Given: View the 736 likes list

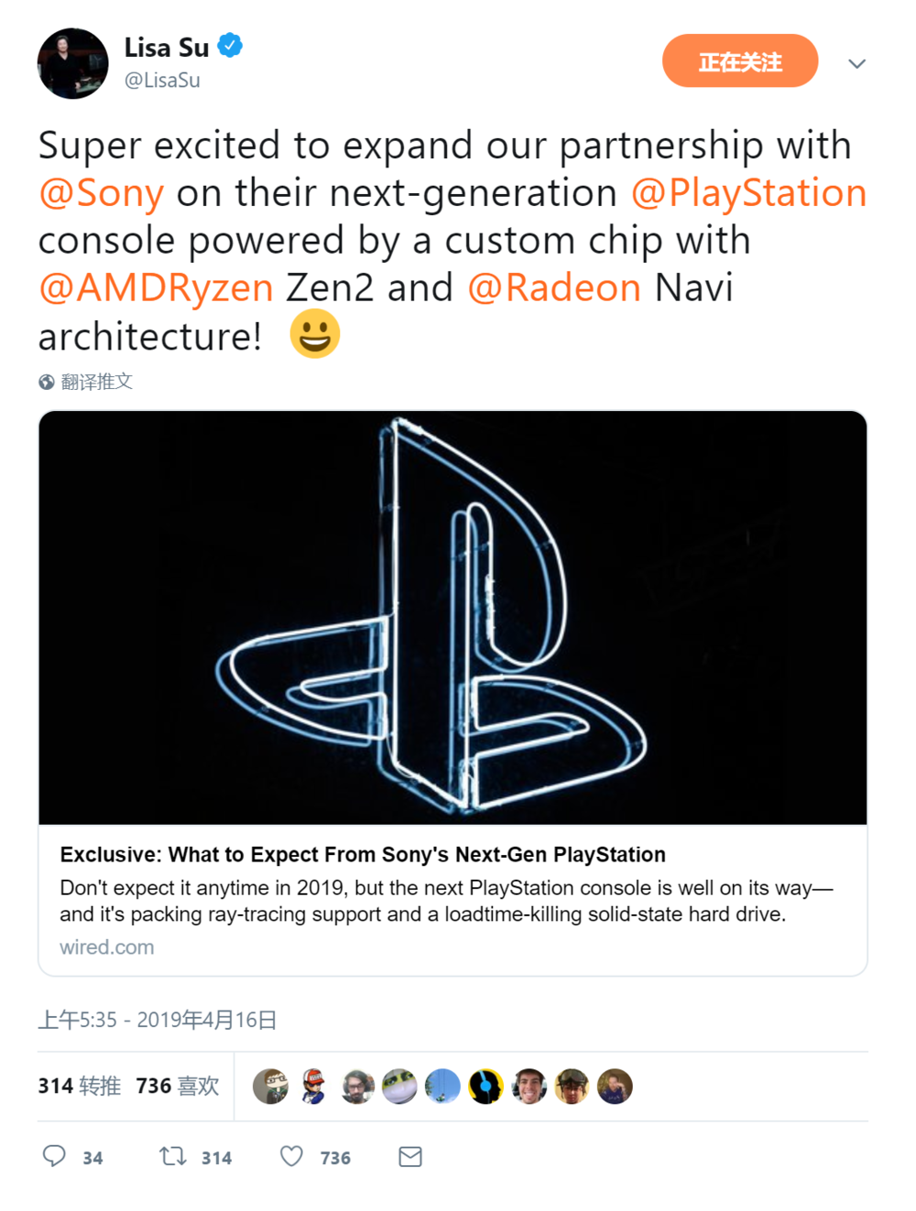Looking at the screenshot, I should pyautogui.click(x=178, y=1087).
